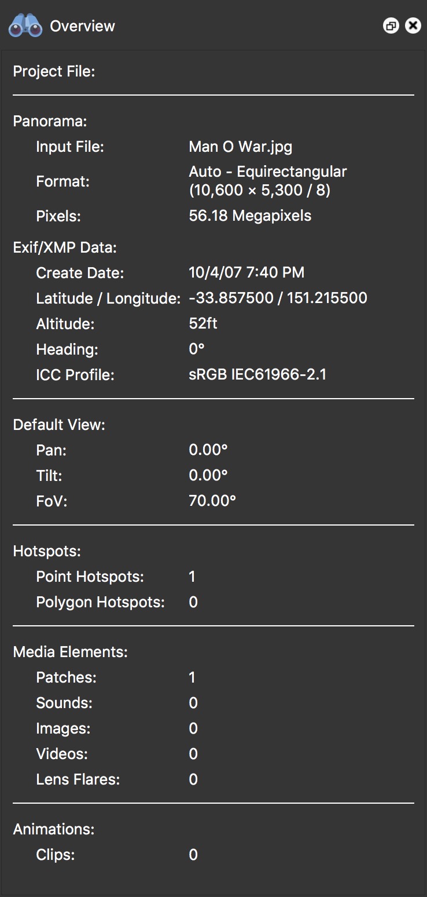The image size is (427, 897).
Task: Open the input file Man O War.jpg
Action: pyautogui.click(x=240, y=147)
